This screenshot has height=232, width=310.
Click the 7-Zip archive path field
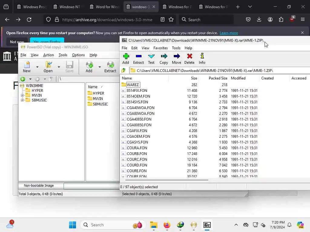(219, 70)
